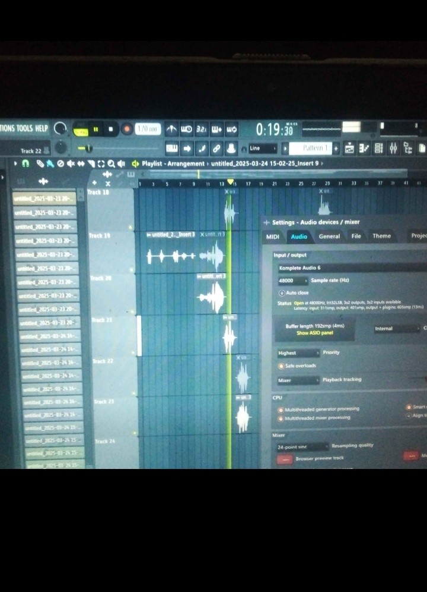Open the Line snap selector dropdown
The image size is (427, 592).
point(263,149)
